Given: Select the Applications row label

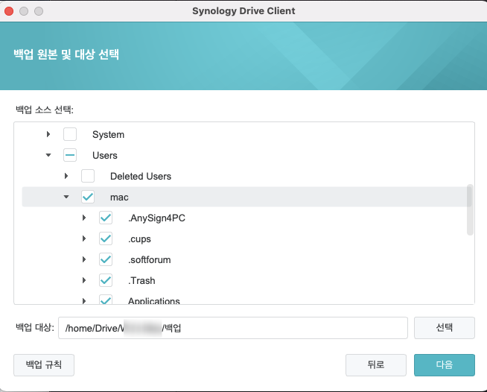Looking at the screenshot, I should tap(154, 300).
